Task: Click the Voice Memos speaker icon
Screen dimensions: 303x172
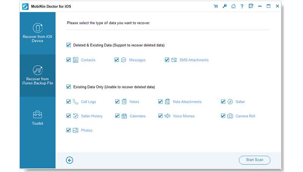Action: [167, 116]
